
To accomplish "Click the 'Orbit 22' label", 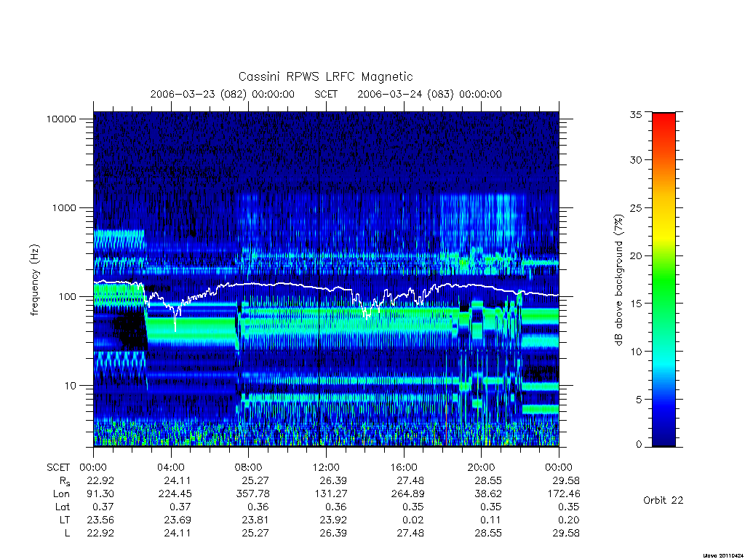I will pos(664,500).
